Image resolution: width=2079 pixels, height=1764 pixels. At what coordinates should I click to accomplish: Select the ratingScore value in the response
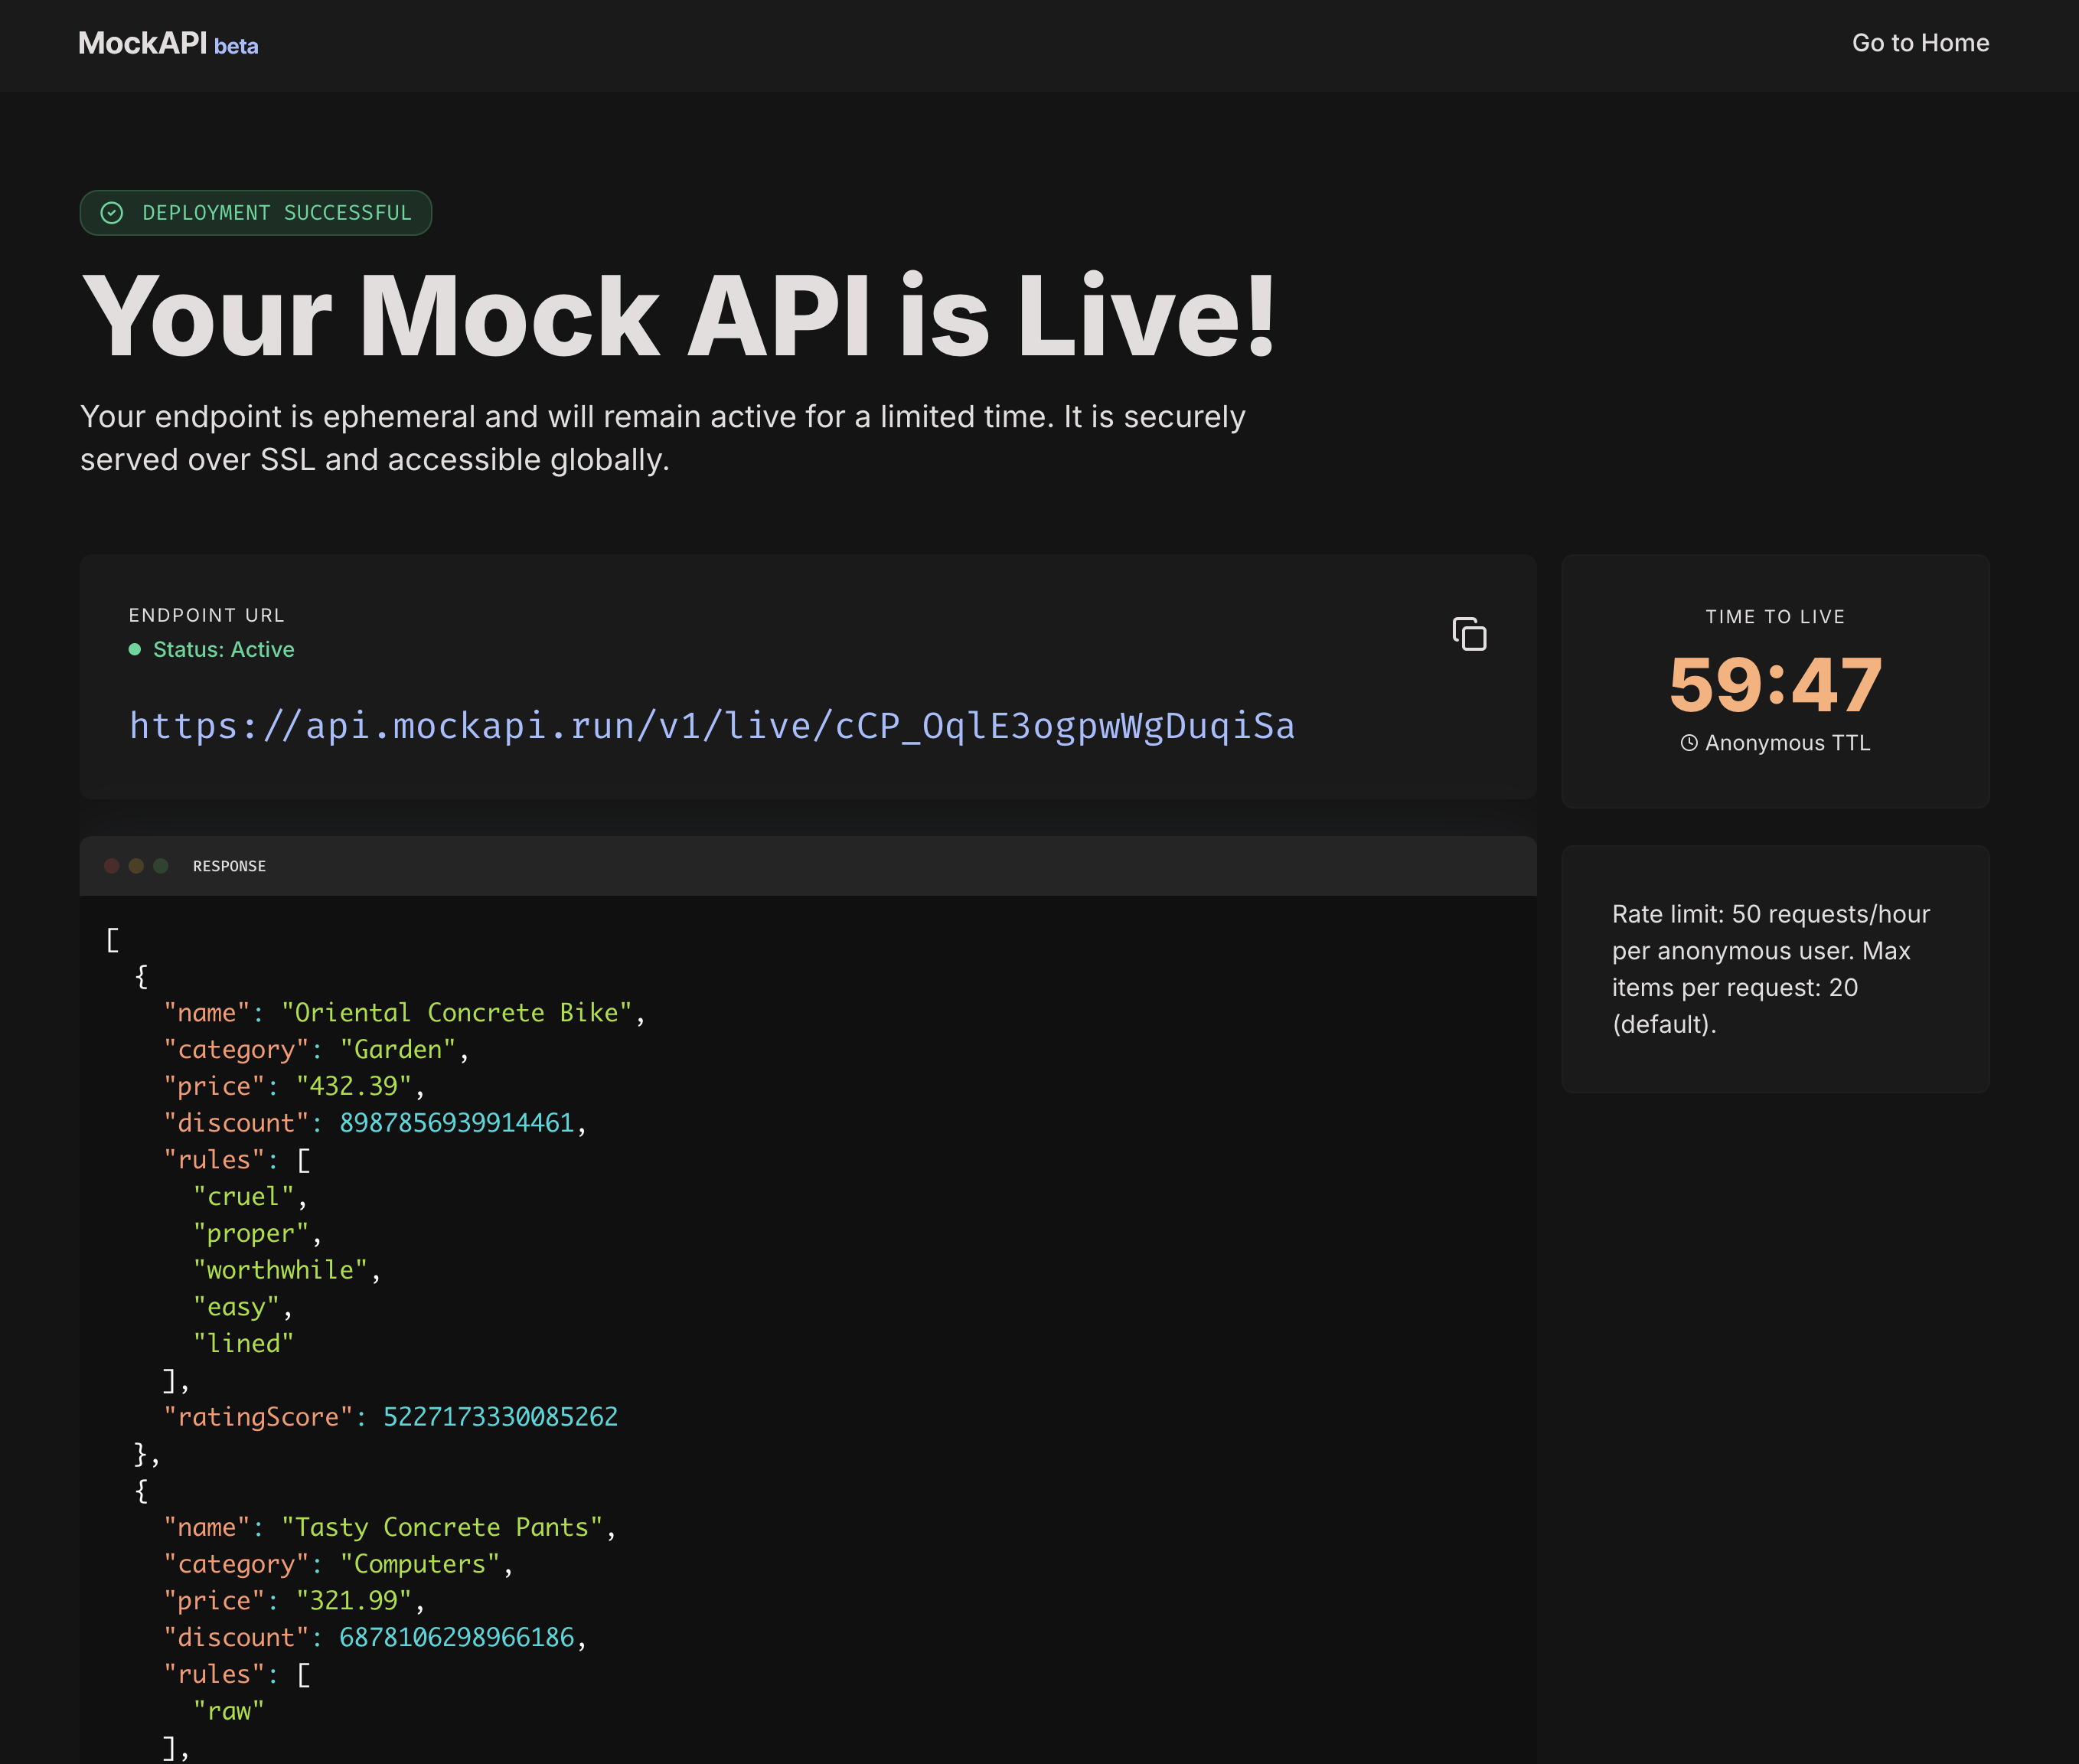coord(500,1416)
